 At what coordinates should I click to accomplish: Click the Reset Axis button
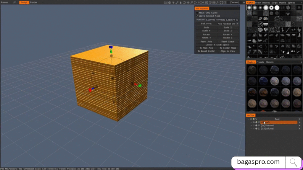206,42
